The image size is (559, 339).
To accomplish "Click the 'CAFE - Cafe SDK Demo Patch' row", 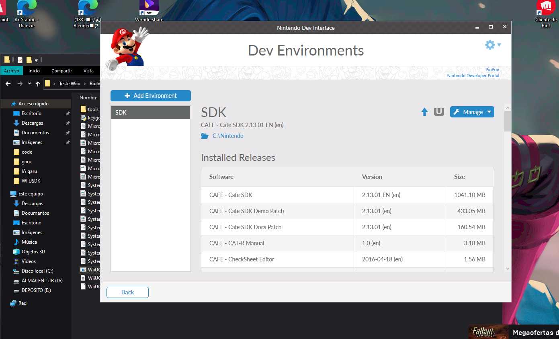I will [347, 211].
